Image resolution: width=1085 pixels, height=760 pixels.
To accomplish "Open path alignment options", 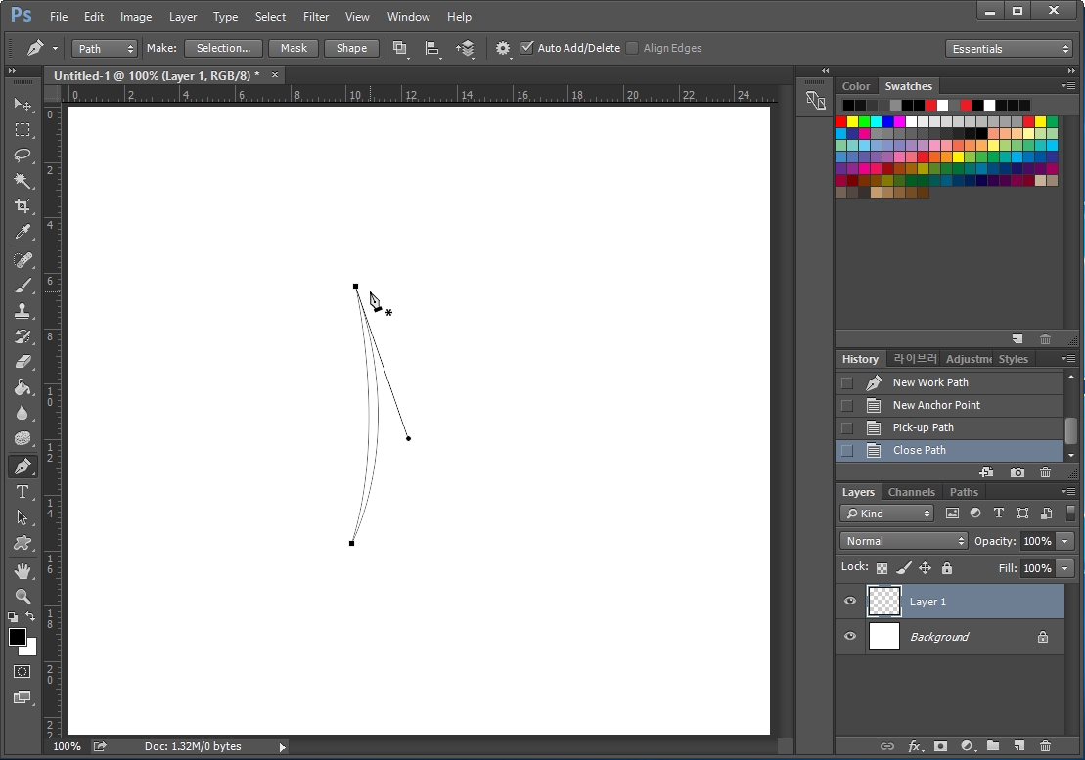I will click(431, 48).
